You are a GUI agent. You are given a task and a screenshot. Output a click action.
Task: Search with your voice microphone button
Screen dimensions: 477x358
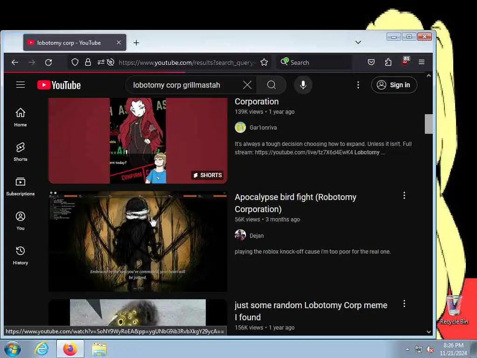coord(303,85)
